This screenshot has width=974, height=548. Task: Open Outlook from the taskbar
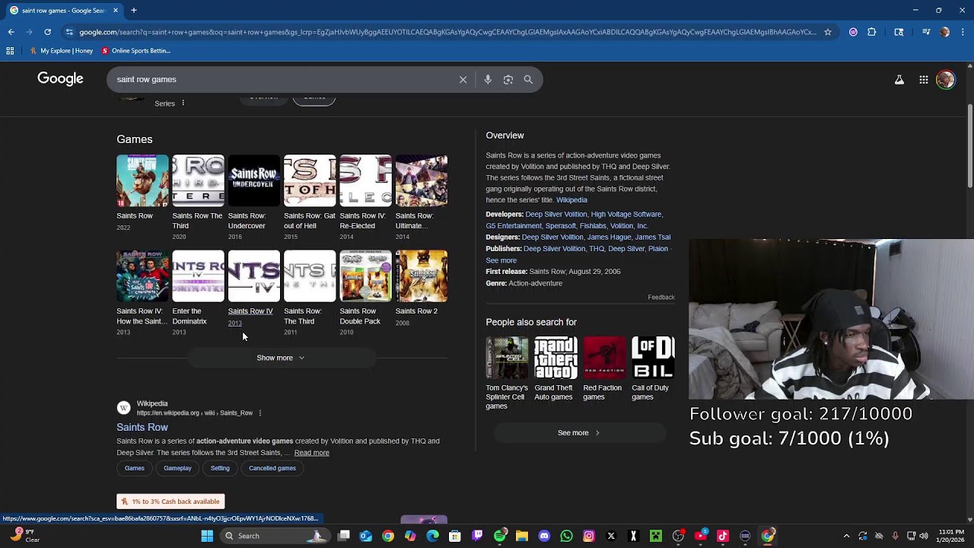[x=366, y=536]
